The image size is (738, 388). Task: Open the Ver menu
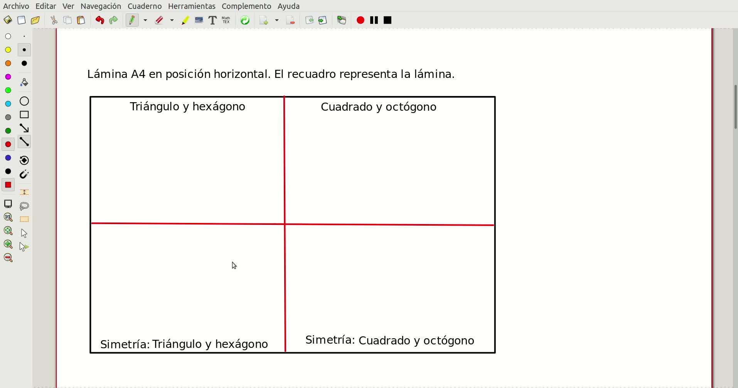68,6
